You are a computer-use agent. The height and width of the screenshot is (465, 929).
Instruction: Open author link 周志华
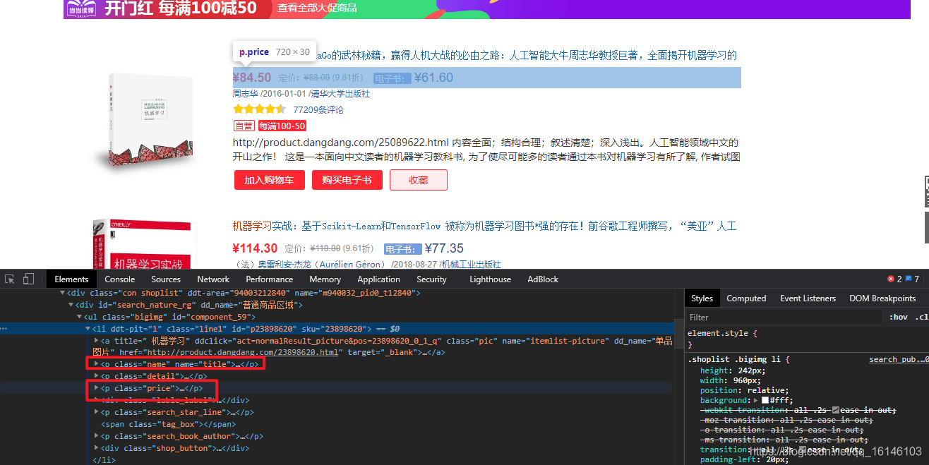(246, 94)
